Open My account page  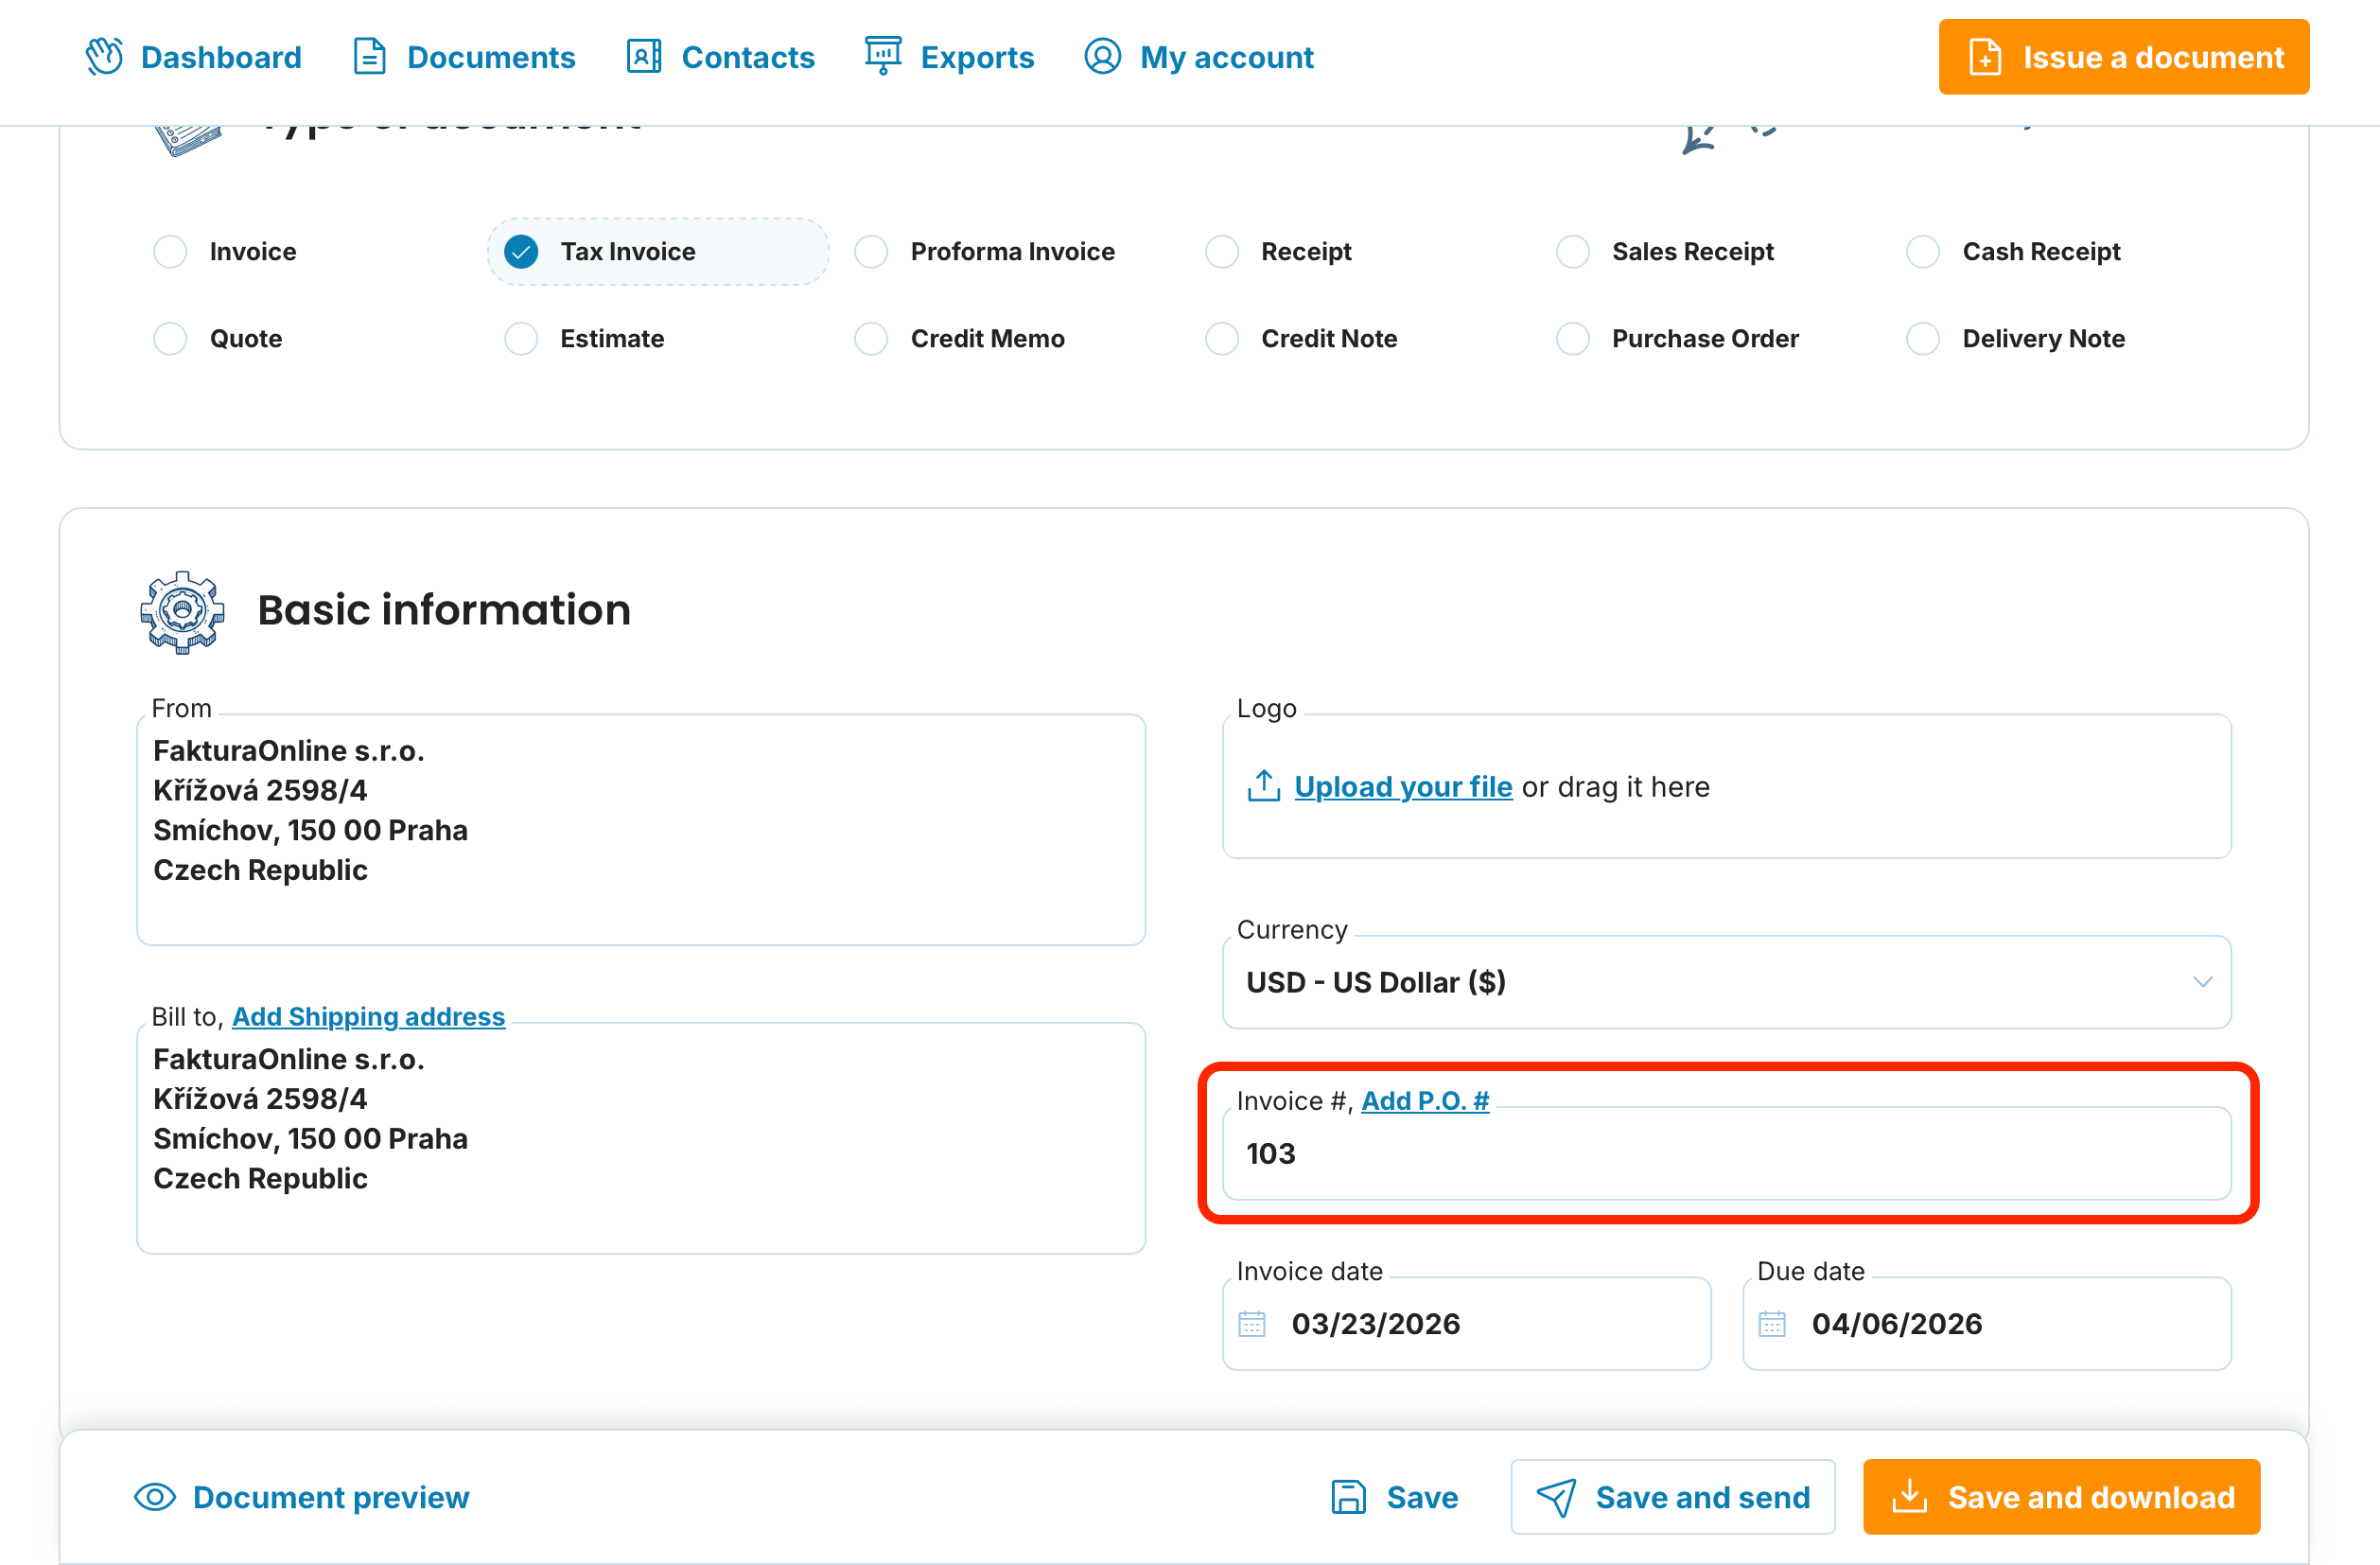click(x=1199, y=57)
